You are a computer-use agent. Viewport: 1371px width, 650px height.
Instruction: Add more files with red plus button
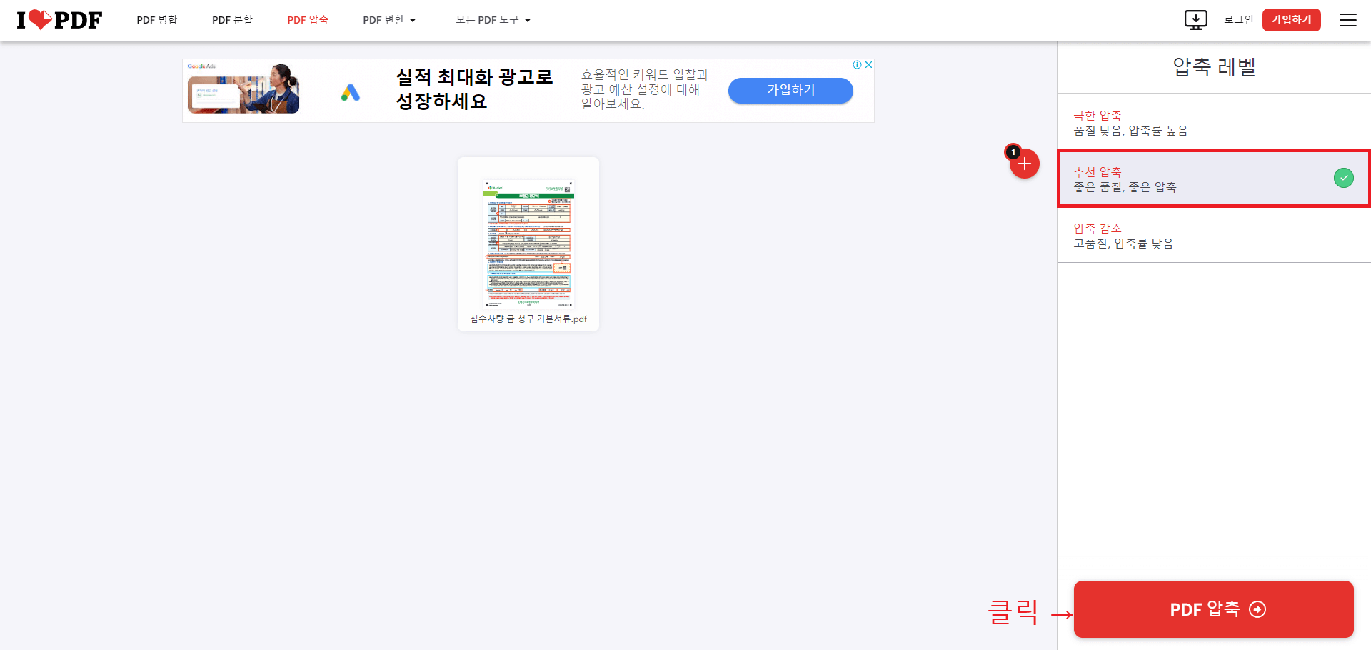tap(1025, 164)
